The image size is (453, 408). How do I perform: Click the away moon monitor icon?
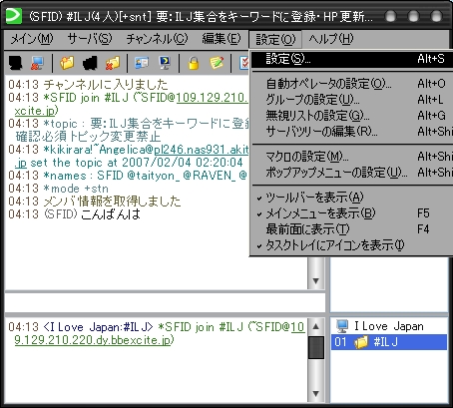[165, 63]
